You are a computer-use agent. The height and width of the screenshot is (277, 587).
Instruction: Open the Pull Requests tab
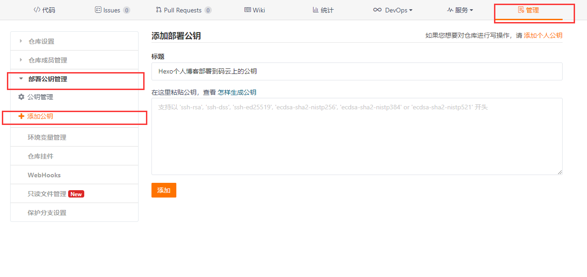(x=184, y=10)
